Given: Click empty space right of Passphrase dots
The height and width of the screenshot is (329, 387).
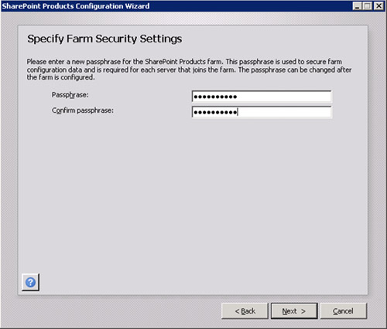Looking at the screenshot, I should [x=284, y=97].
